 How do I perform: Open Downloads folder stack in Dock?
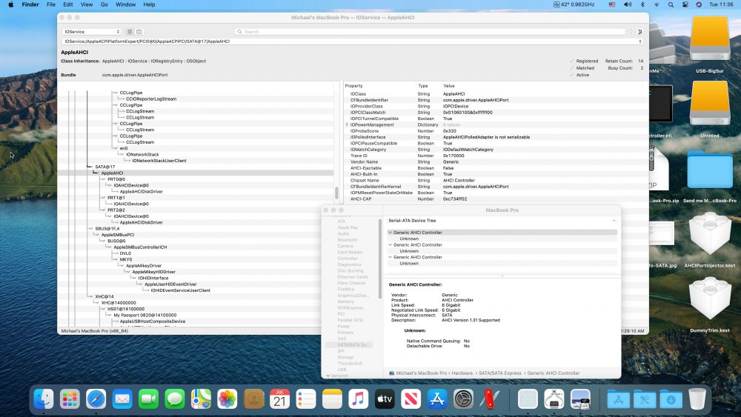[x=671, y=399]
